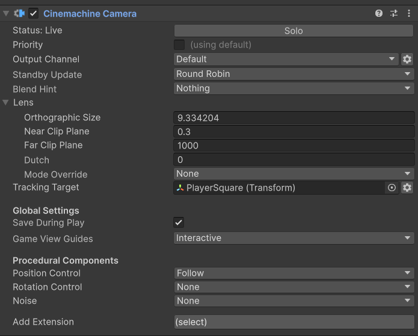418x336 pixels.
Task: Collapse the Cinemachine Camera component foldout
Action: pyautogui.click(x=6, y=13)
